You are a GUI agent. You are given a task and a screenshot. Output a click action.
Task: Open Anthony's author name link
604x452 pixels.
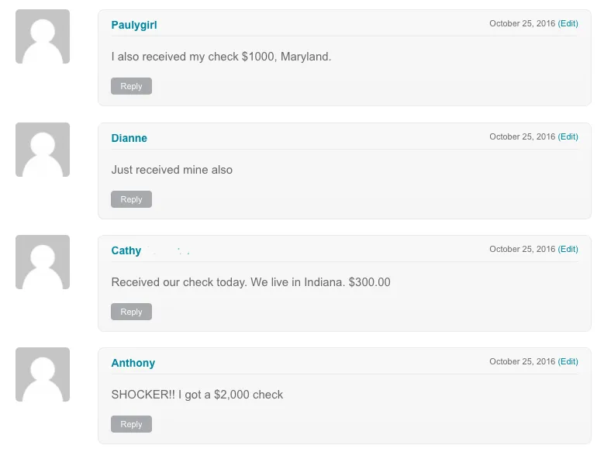pos(133,363)
